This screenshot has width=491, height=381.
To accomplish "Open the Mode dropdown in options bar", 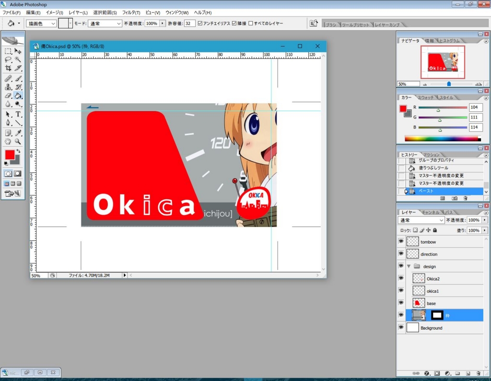I will click(105, 24).
